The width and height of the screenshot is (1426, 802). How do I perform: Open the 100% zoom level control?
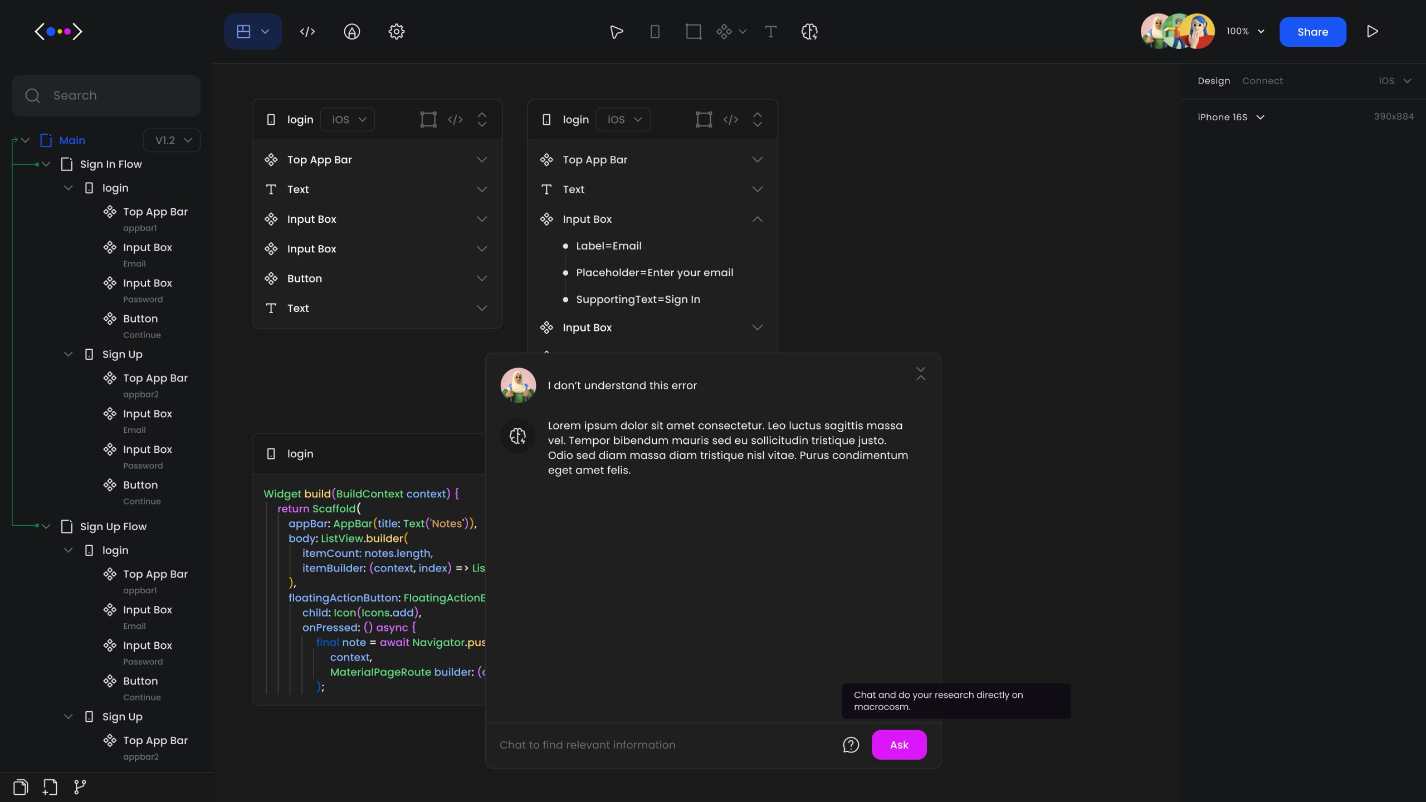pyautogui.click(x=1244, y=31)
